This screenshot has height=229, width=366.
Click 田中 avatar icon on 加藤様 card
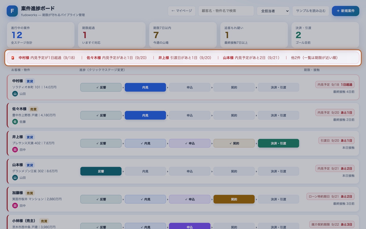click(15, 206)
